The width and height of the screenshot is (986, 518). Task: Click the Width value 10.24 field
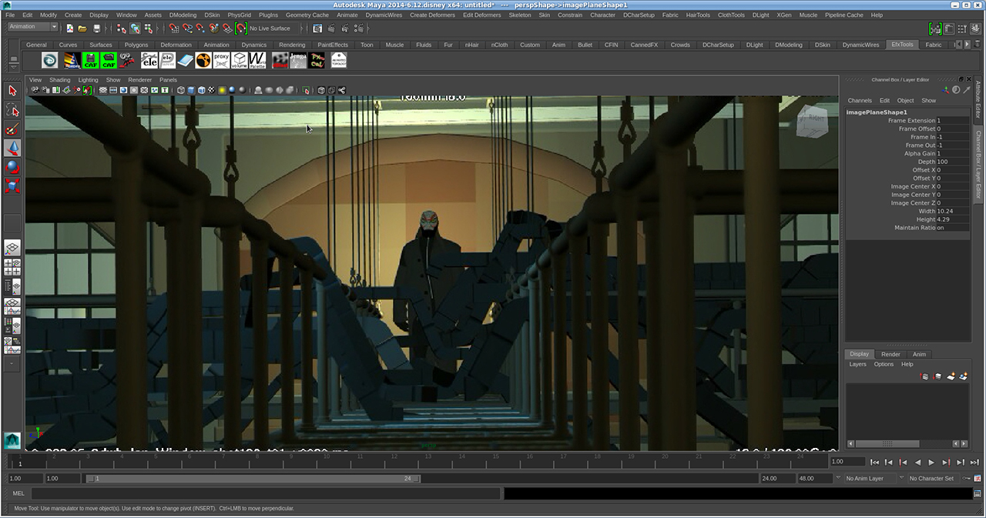(953, 211)
